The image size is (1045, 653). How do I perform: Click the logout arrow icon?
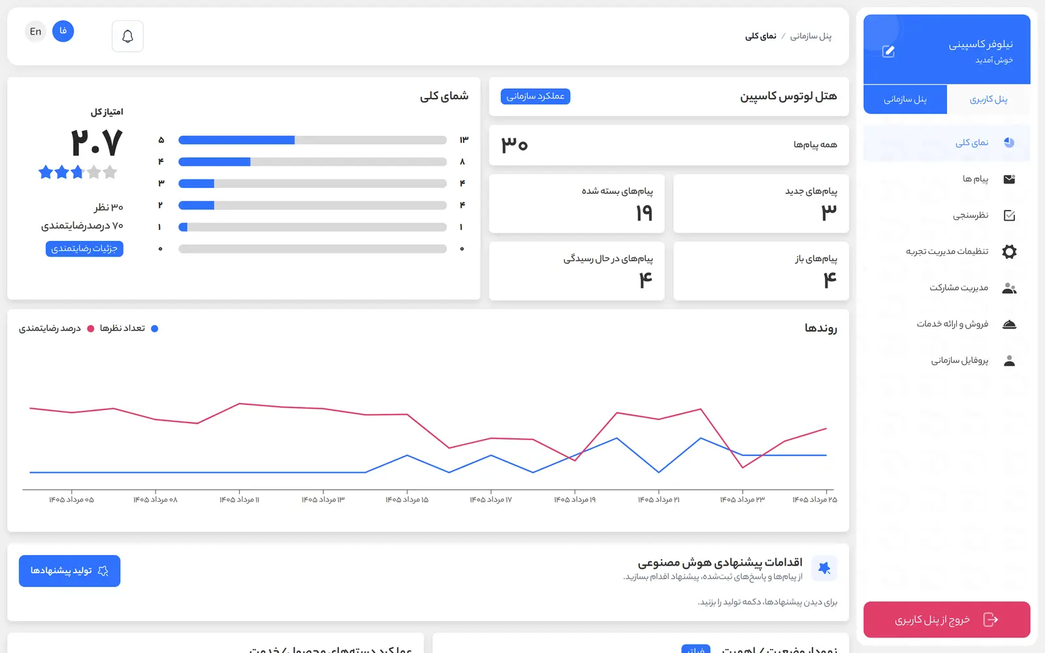[991, 620]
